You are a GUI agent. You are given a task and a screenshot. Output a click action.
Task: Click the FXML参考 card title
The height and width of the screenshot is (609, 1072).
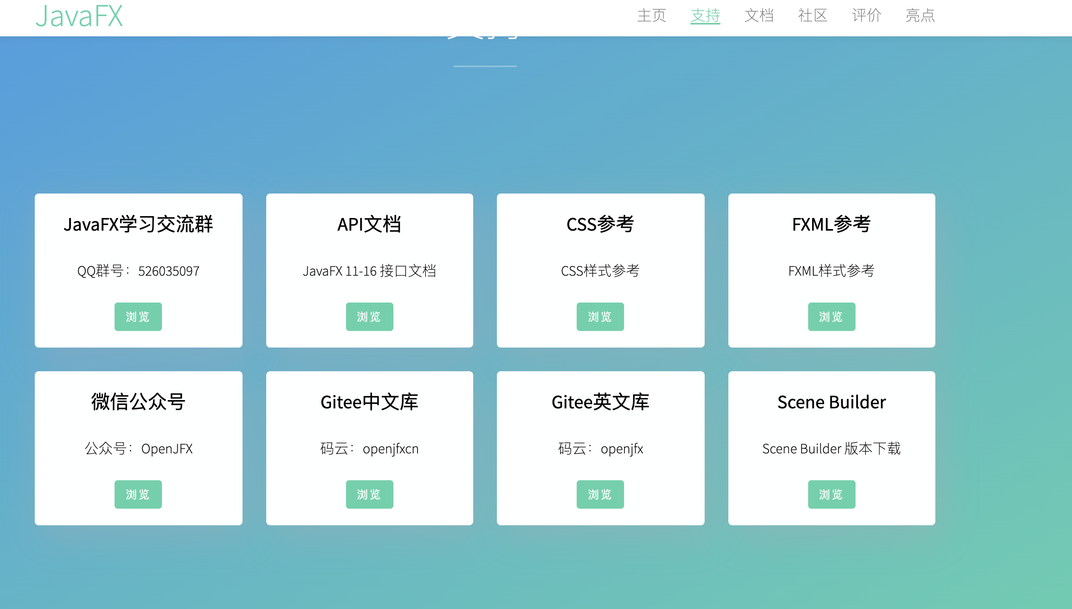pos(831,224)
